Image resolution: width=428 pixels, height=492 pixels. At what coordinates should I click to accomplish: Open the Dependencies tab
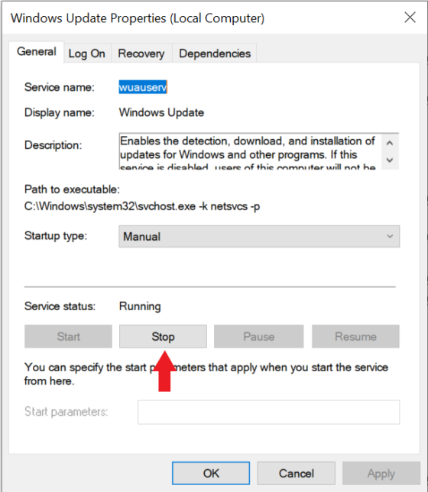(x=215, y=53)
